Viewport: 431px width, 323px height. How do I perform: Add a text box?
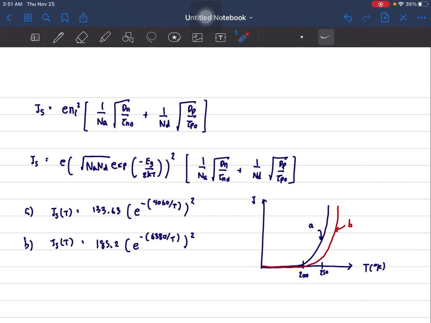pyautogui.click(x=221, y=37)
